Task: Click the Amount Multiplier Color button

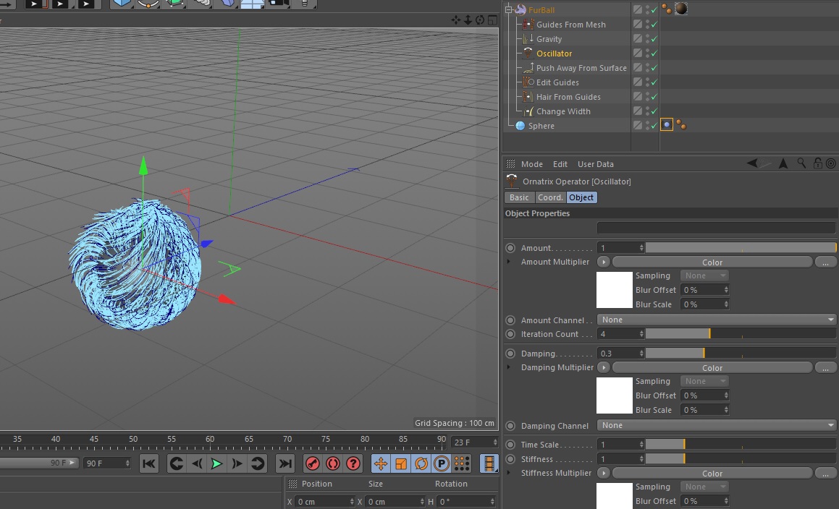Action: click(x=712, y=262)
